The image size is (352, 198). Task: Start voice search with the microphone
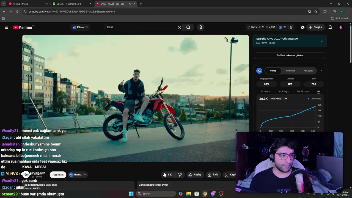[201, 27]
